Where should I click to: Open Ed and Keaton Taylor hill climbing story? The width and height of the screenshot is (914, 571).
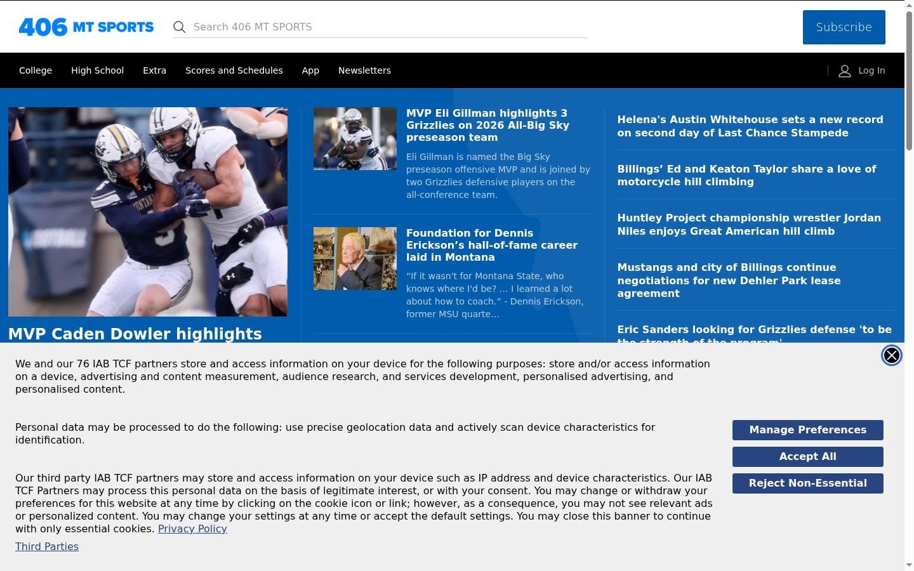point(746,175)
